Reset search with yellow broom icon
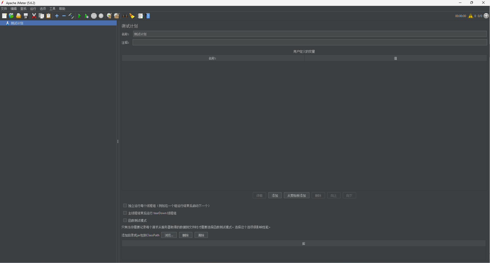The width and height of the screenshot is (490, 263). [132, 16]
